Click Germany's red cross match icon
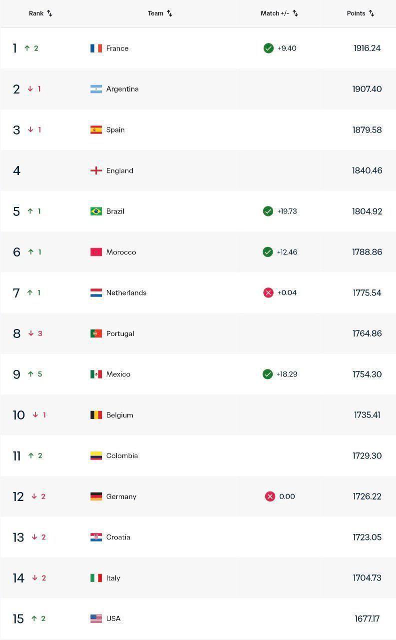396x640 pixels. point(270,496)
